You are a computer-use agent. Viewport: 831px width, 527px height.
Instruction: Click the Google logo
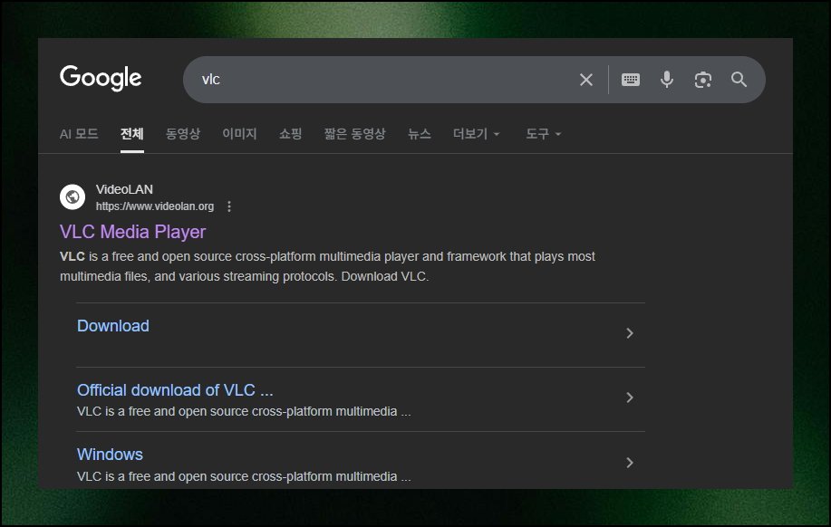click(x=101, y=78)
